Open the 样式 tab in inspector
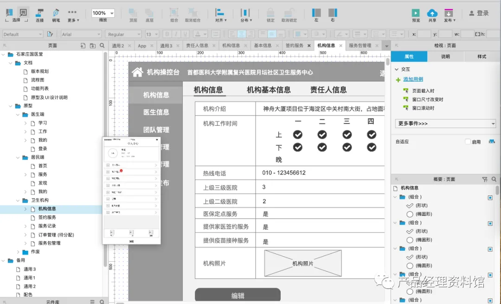 482,57
